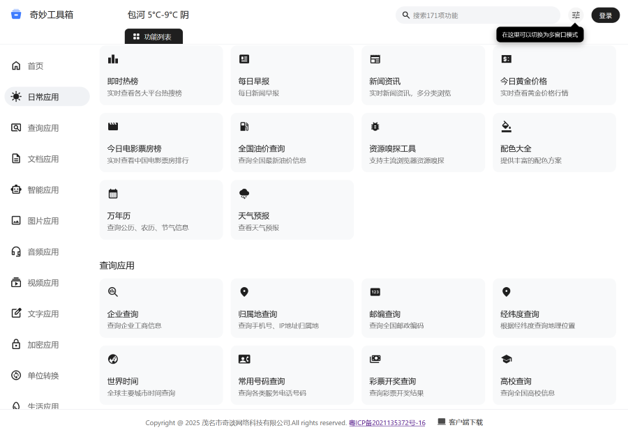Open the 功能列表 panel
Screen dimensions: 628x432
(154, 36)
